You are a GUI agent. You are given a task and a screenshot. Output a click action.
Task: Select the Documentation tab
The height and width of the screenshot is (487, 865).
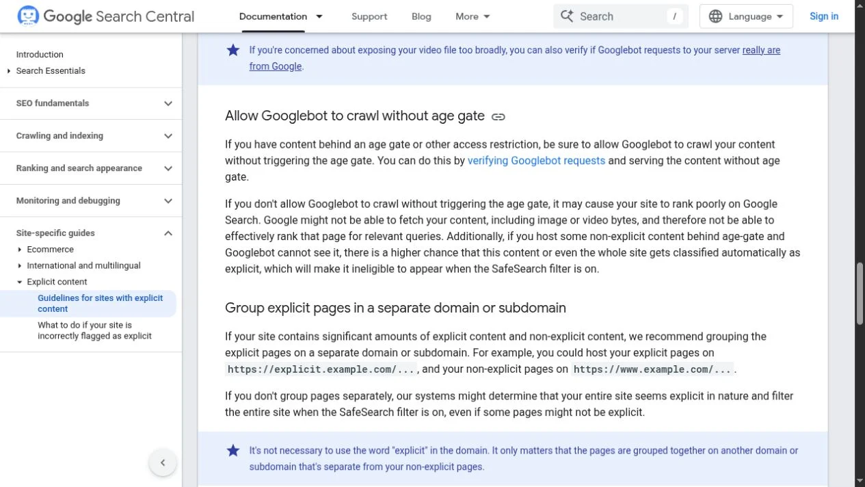click(x=273, y=16)
